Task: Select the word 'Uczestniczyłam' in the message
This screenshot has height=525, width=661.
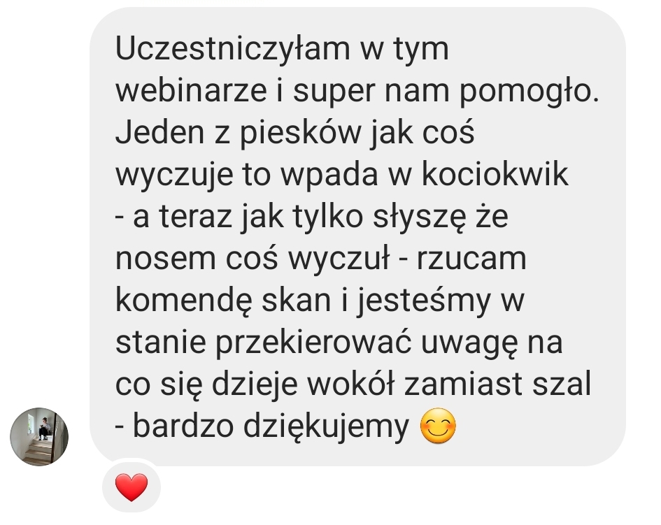Action: pyautogui.click(x=232, y=50)
